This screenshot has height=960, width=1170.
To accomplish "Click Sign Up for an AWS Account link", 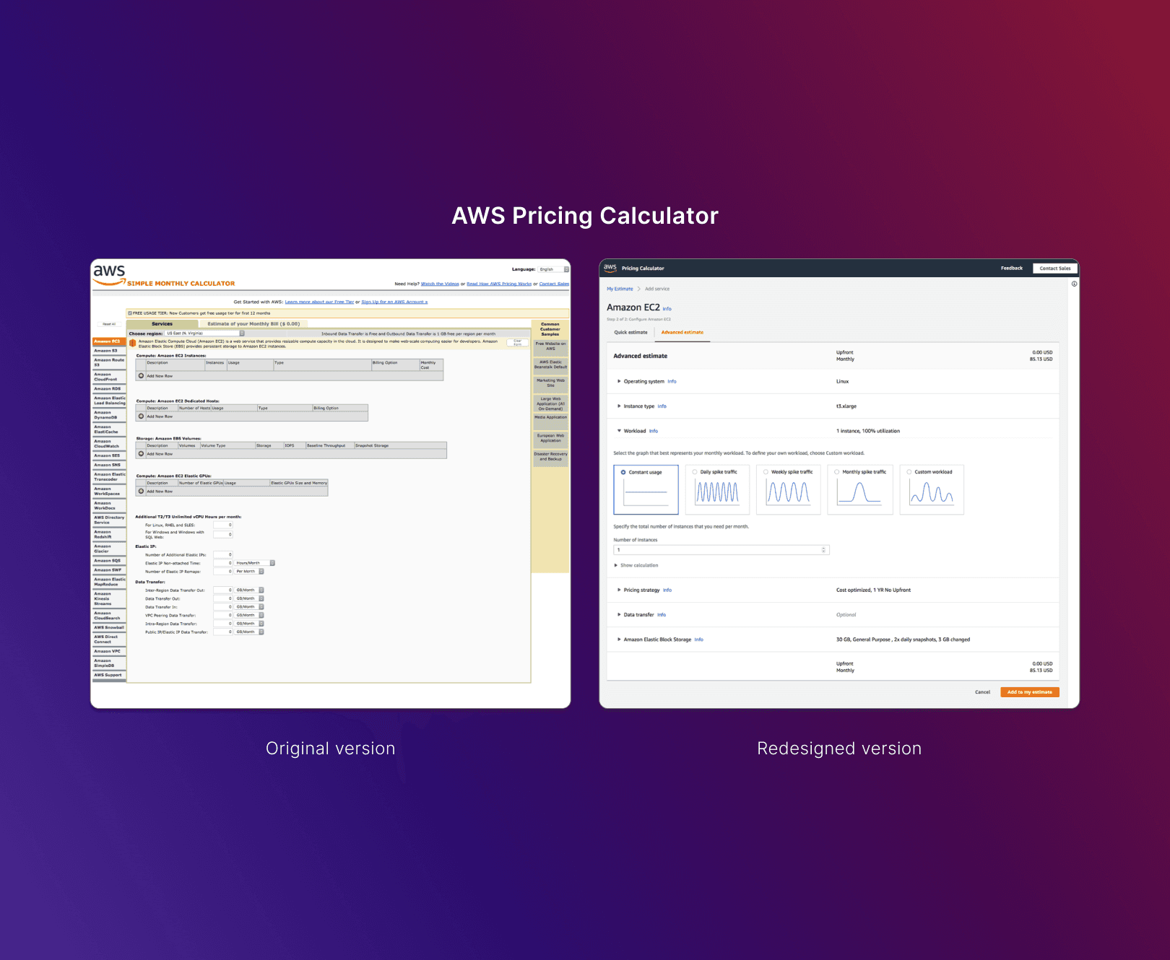I will (x=394, y=302).
